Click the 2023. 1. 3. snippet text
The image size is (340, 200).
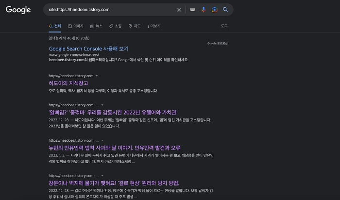pyautogui.click(x=131, y=158)
